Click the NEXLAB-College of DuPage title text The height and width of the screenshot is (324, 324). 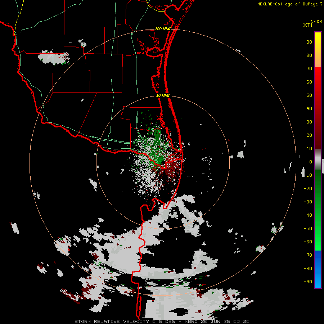click(x=287, y=4)
